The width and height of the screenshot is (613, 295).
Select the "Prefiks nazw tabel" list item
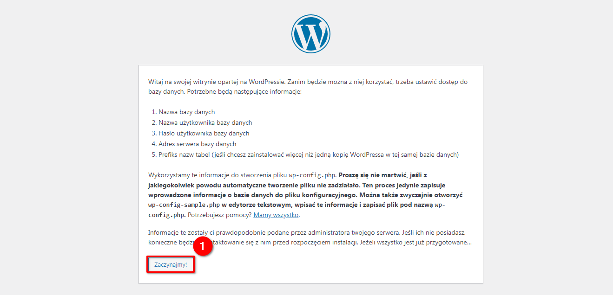click(x=309, y=154)
